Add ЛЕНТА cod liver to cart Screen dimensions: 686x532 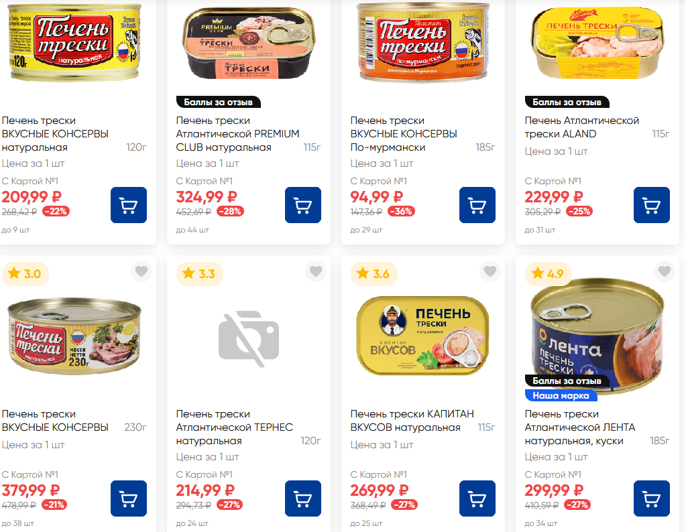(651, 498)
